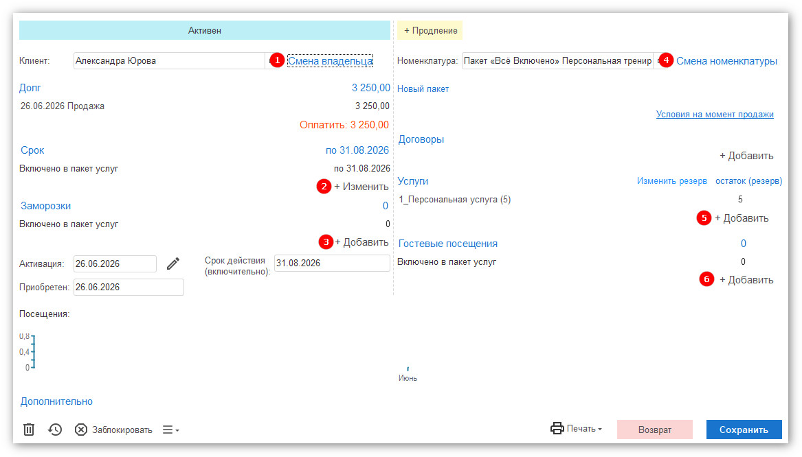Open Условия на момент продажи link

715,115
